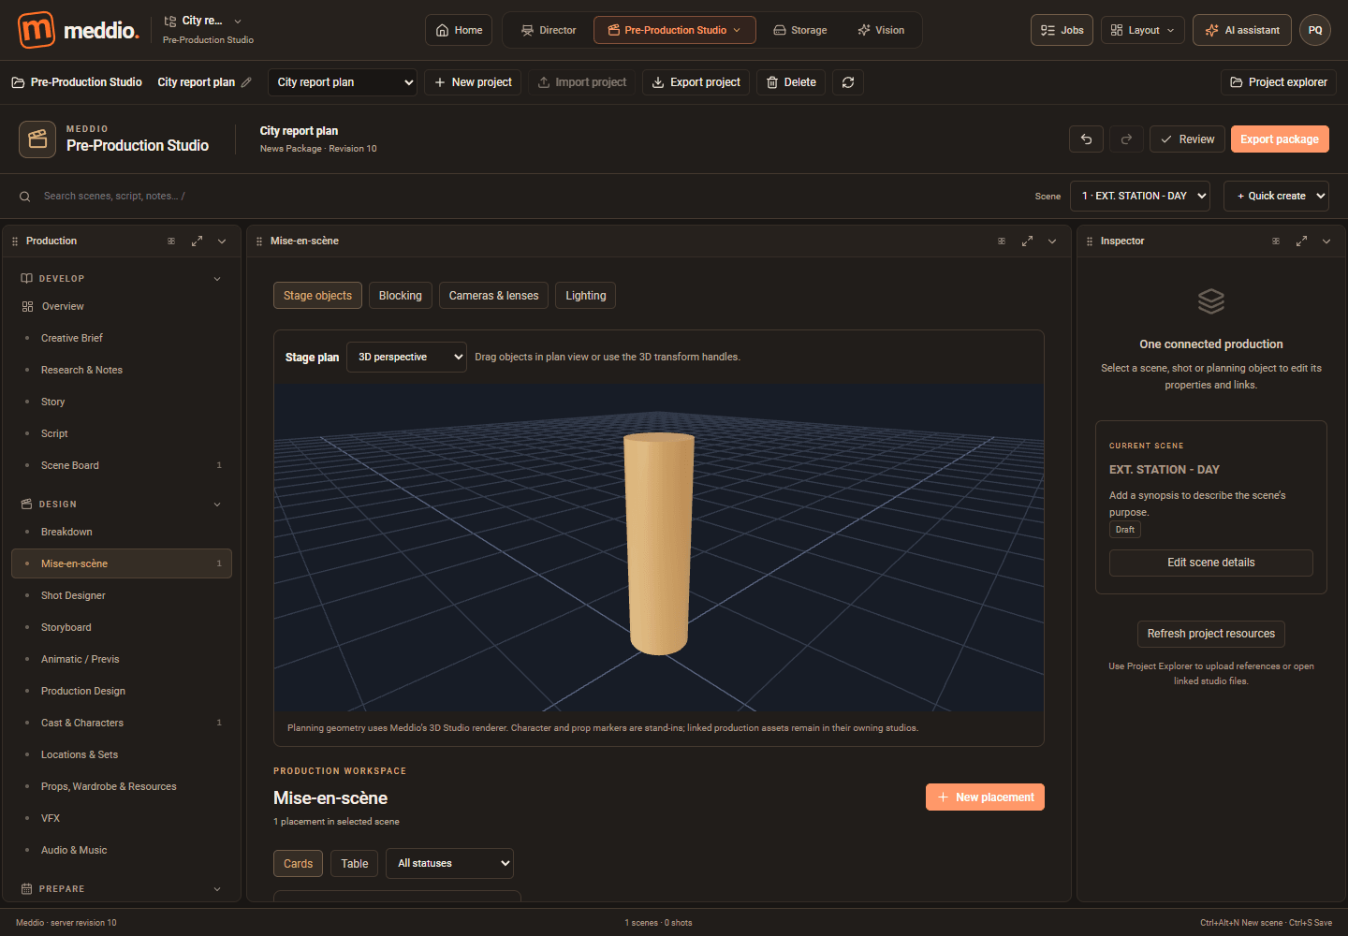Click the New project button
The width and height of the screenshot is (1348, 936).
pyautogui.click(x=473, y=82)
